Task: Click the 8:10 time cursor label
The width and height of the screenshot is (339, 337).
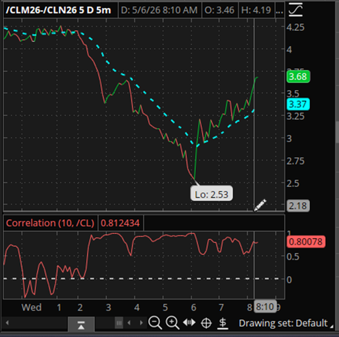Action: [265, 306]
